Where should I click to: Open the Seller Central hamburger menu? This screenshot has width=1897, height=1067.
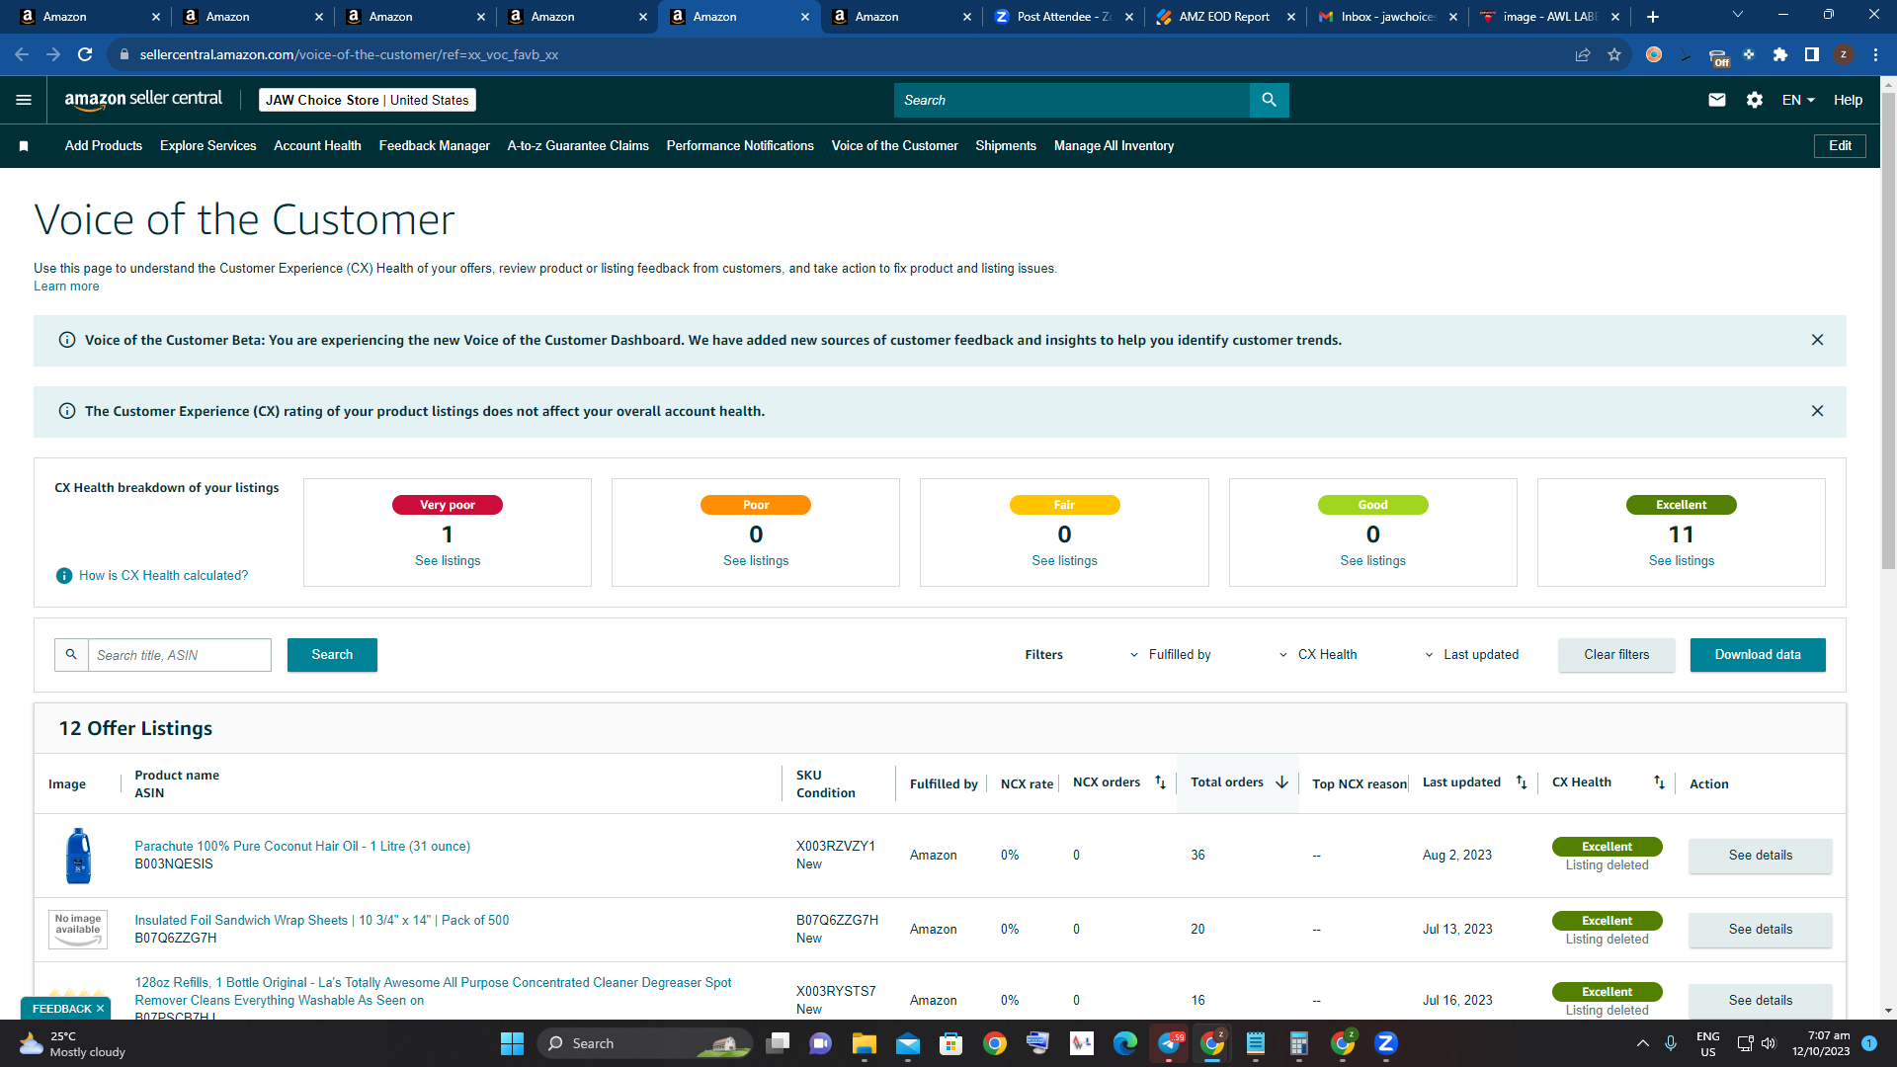point(24,100)
